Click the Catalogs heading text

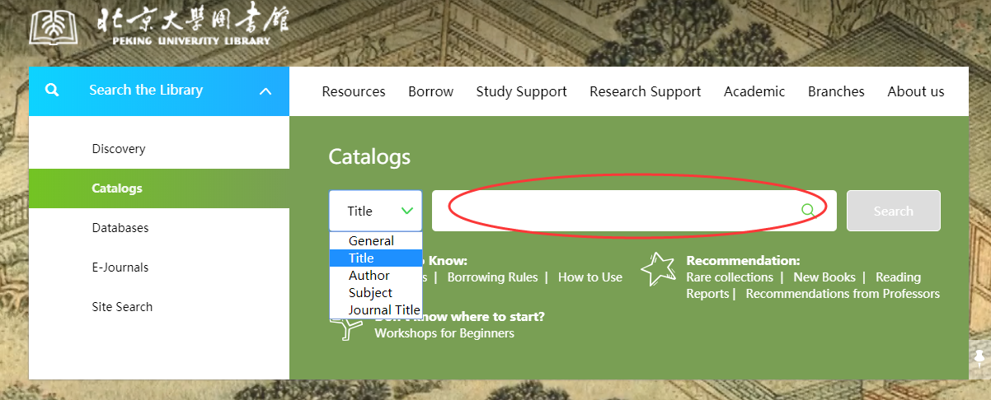(x=369, y=156)
